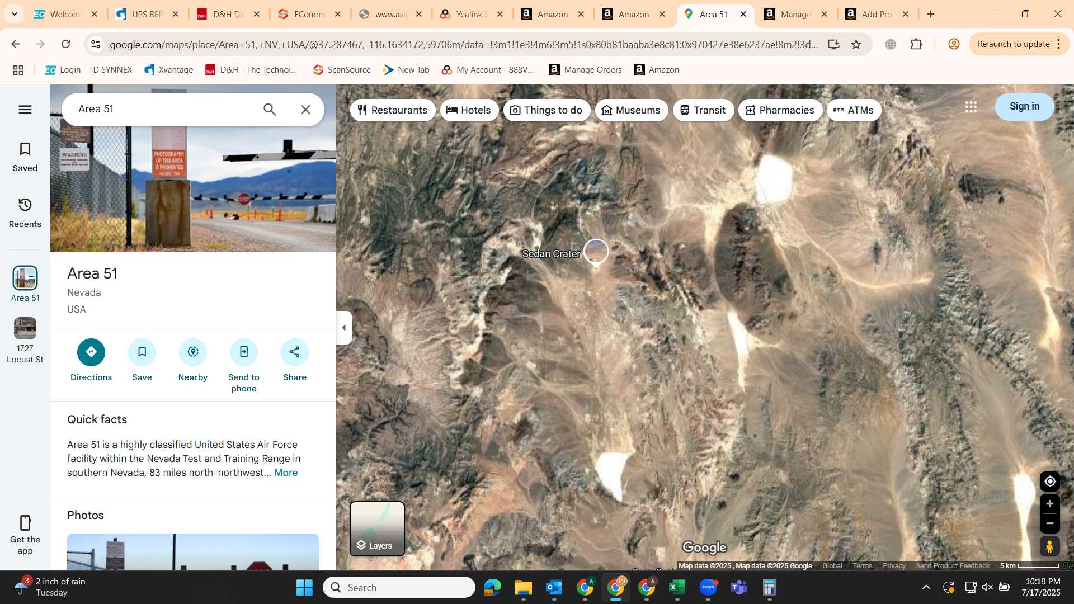Expand Quick facts with More link
The image size is (1074, 604).
click(x=286, y=473)
